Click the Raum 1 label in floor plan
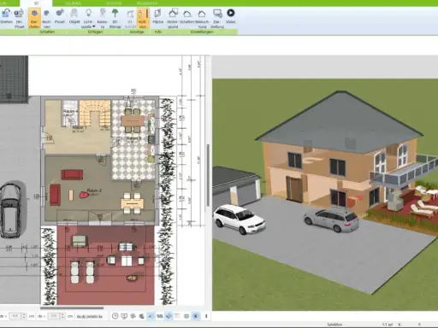Image resolution: width=438 pixels, height=328 pixels. pyautogui.click(x=80, y=127)
